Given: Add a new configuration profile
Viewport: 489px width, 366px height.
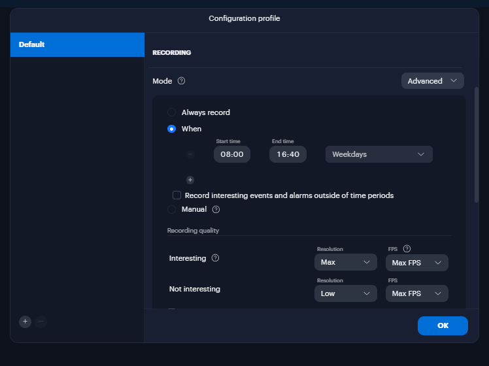Looking at the screenshot, I should click(x=25, y=322).
